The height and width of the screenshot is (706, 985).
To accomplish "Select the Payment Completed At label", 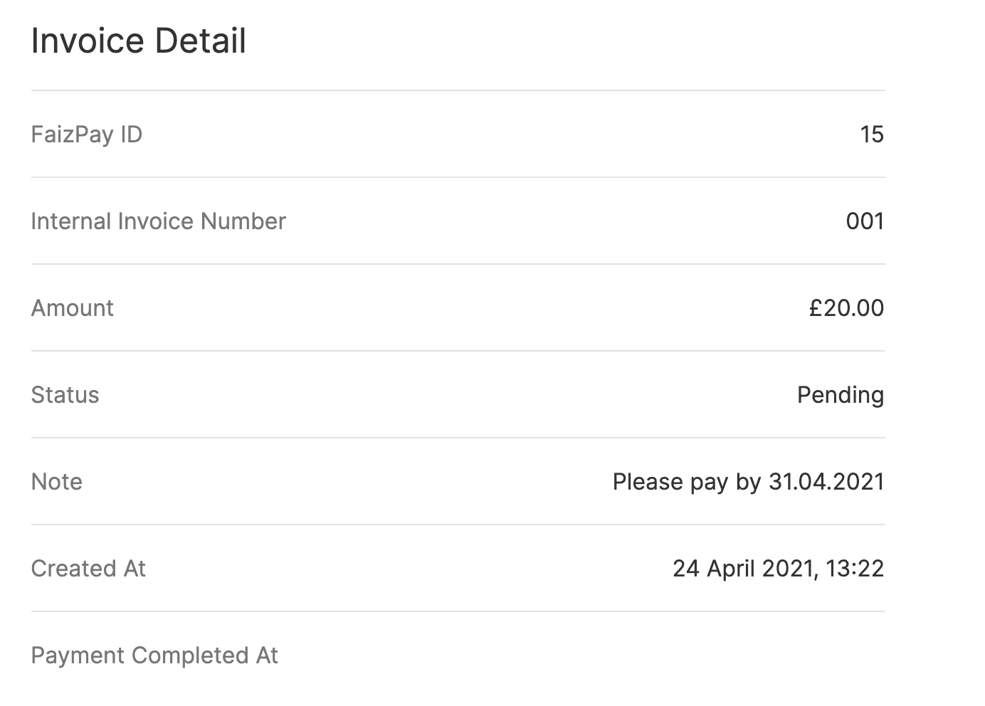I will tap(154, 655).
